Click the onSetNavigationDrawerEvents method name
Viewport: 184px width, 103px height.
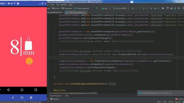(88, 84)
